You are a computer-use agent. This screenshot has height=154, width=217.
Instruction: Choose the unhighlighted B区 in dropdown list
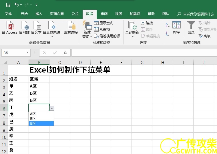coord(41,119)
